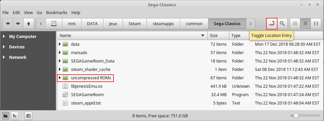Go forward with the right arrow button

[18, 24]
